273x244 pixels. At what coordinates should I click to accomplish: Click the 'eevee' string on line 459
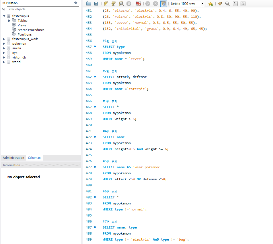(136, 59)
